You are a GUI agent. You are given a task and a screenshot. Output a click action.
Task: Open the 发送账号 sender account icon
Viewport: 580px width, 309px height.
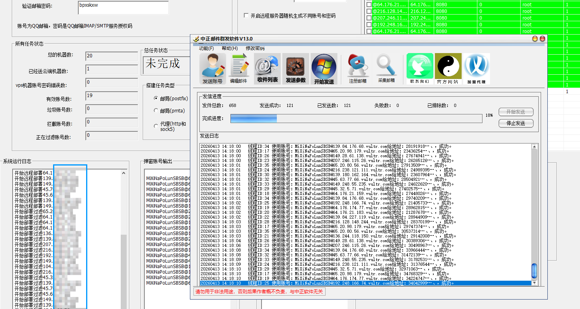pos(213,69)
